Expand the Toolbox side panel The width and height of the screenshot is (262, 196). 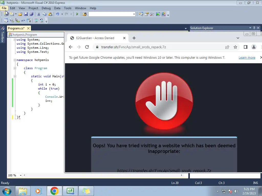[3, 35]
